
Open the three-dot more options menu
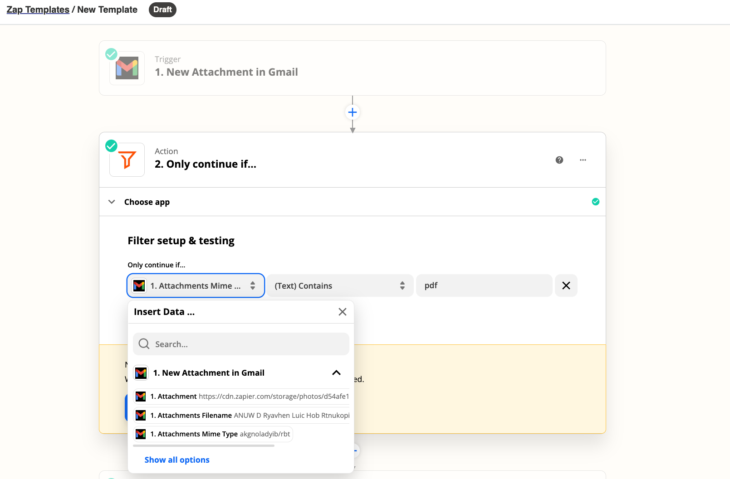(x=583, y=160)
